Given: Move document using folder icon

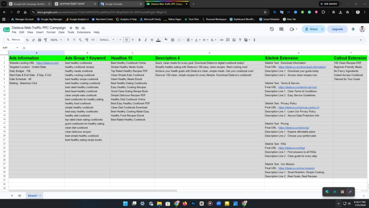Looking at the screenshot, I should pyautogui.click(x=77, y=28).
